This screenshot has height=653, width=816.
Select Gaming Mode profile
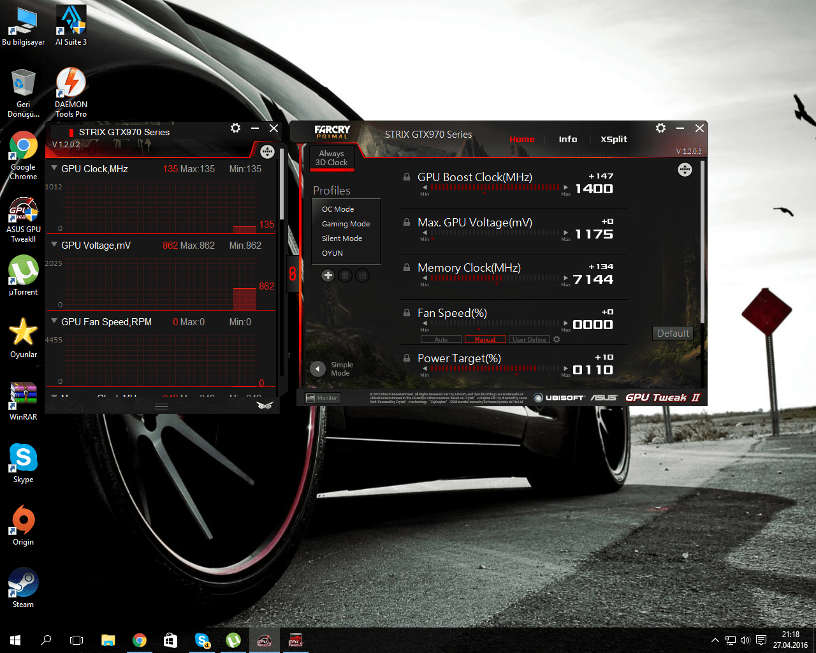click(x=346, y=224)
